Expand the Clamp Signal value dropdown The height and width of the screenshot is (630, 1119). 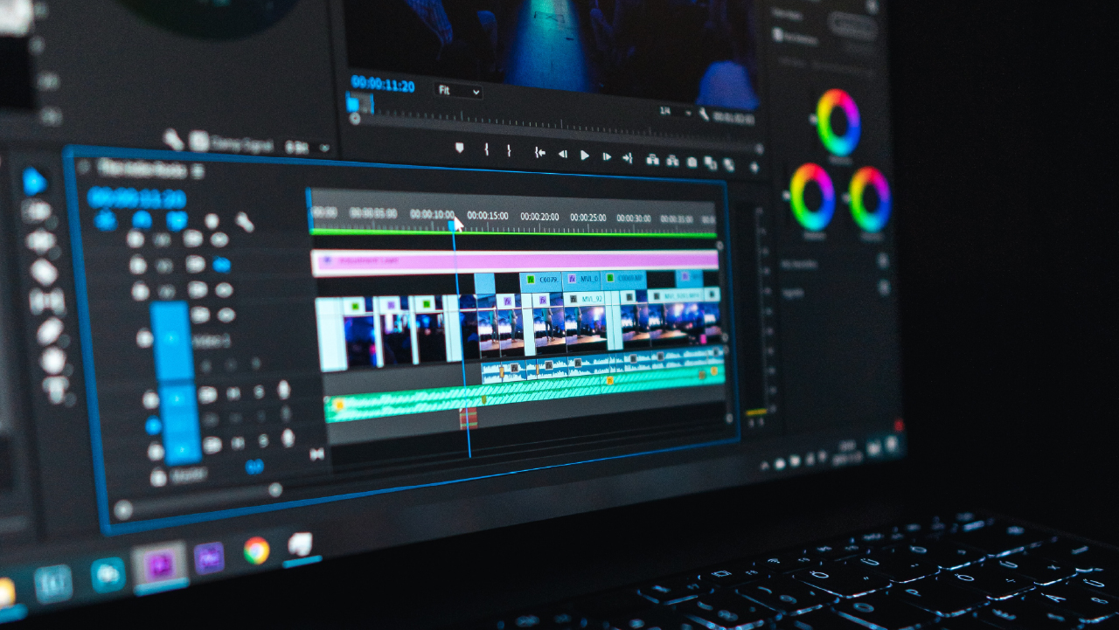324,148
